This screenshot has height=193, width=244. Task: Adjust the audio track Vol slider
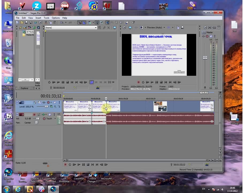38,119
